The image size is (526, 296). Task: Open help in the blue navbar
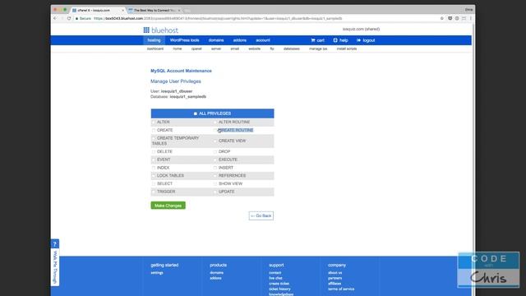point(340,40)
